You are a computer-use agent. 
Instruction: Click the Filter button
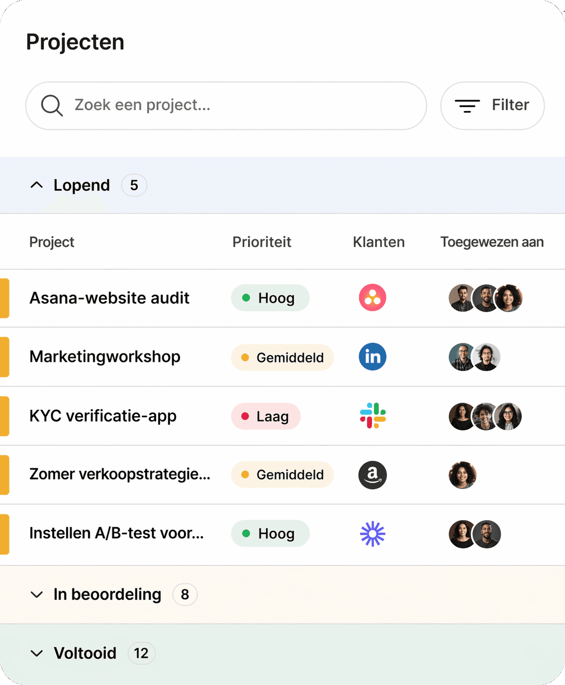(492, 105)
